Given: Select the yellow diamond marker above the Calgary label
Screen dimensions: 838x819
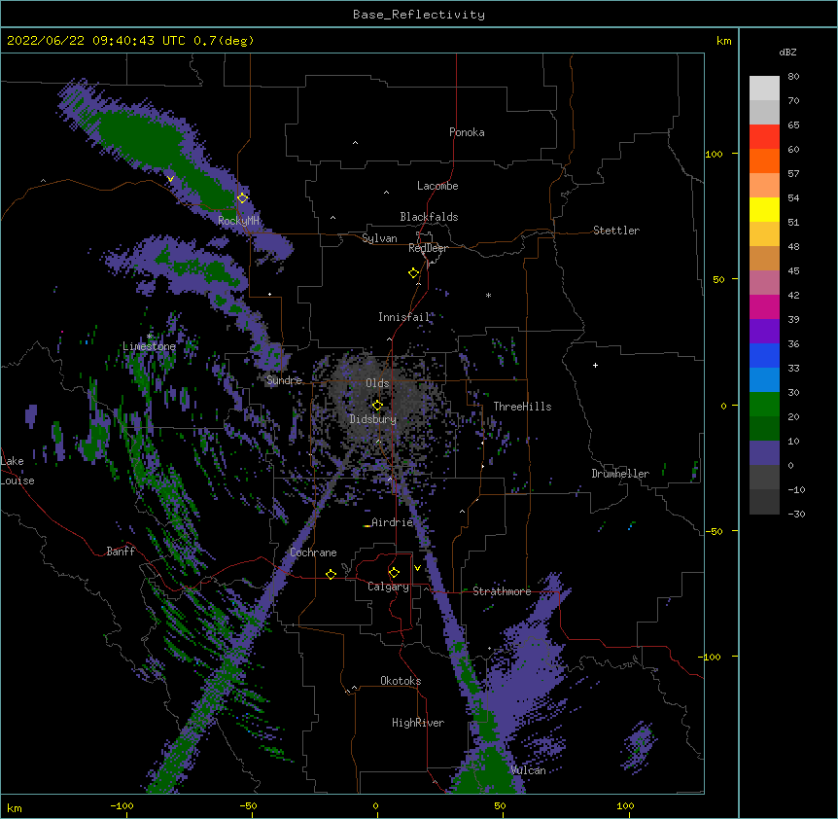Looking at the screenshot, I should tap(394, 573).
